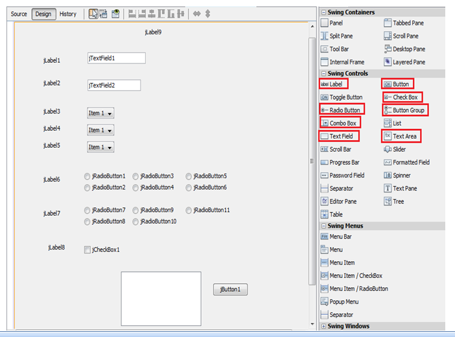Select Panel from Swing Containers palette
This screenshot has width=455, height=337.
[332, 23]
